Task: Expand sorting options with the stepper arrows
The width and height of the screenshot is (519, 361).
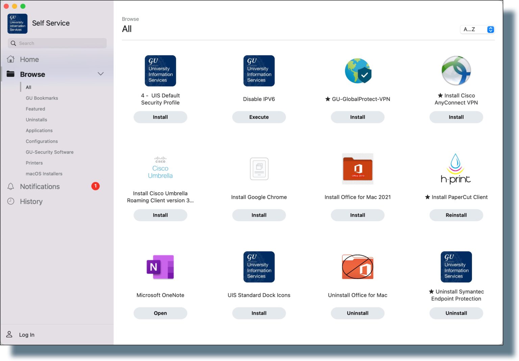Action: point(490,29)
